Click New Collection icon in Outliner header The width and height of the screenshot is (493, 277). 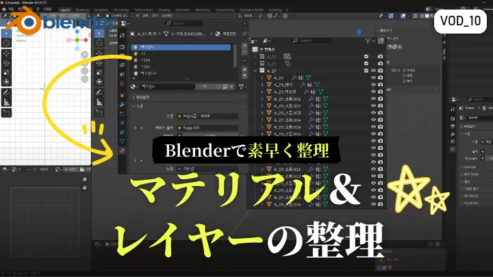[x=381, y=40]
